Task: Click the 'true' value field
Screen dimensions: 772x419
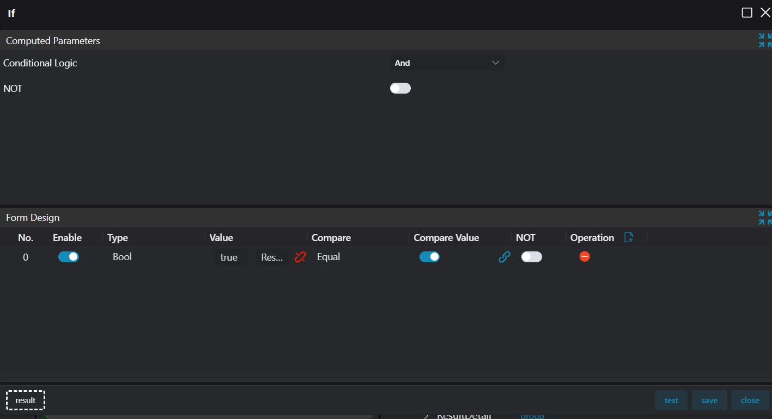Action: [229, 257]
